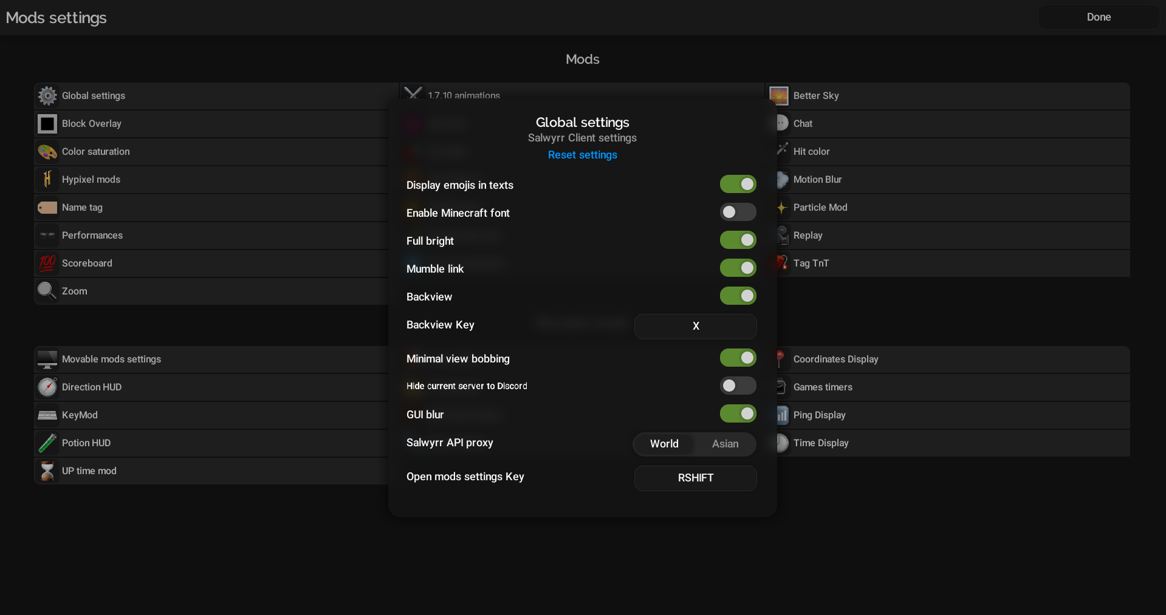
Task: Open the UP time mod hourglass icon
Action: click(47, 471)
